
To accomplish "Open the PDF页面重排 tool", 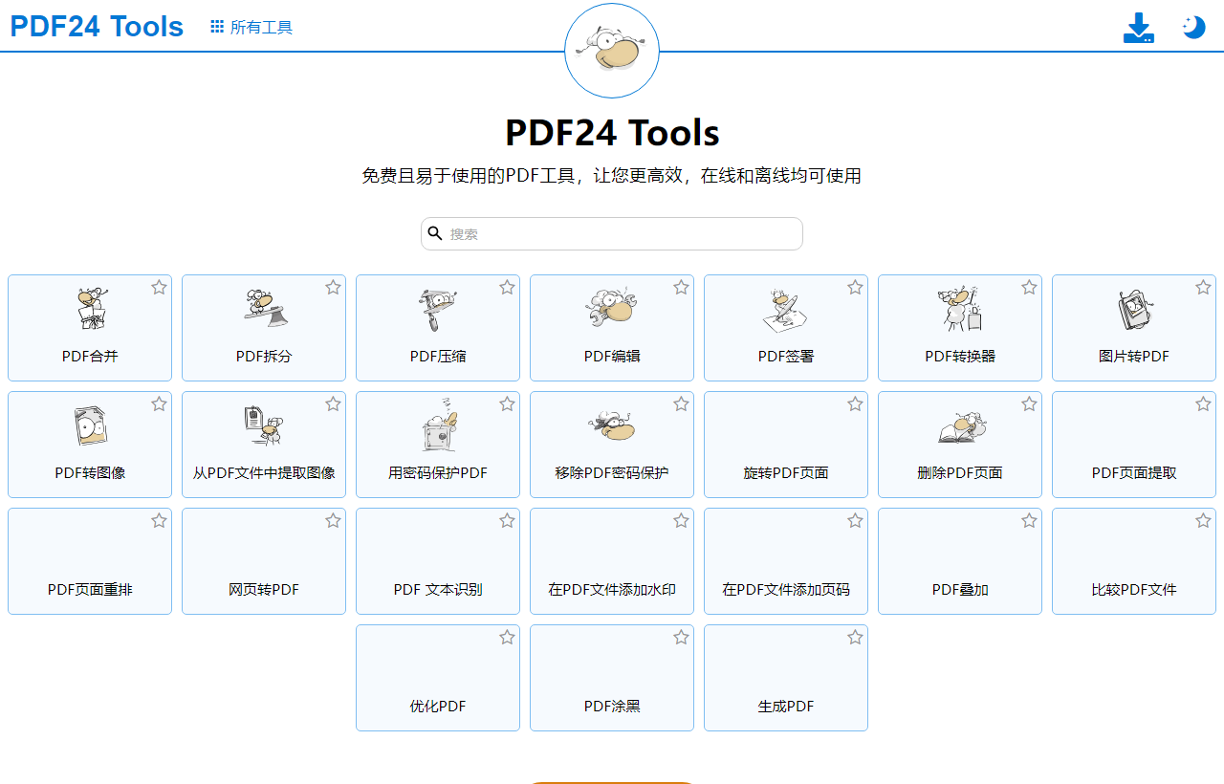I will 90,561.
